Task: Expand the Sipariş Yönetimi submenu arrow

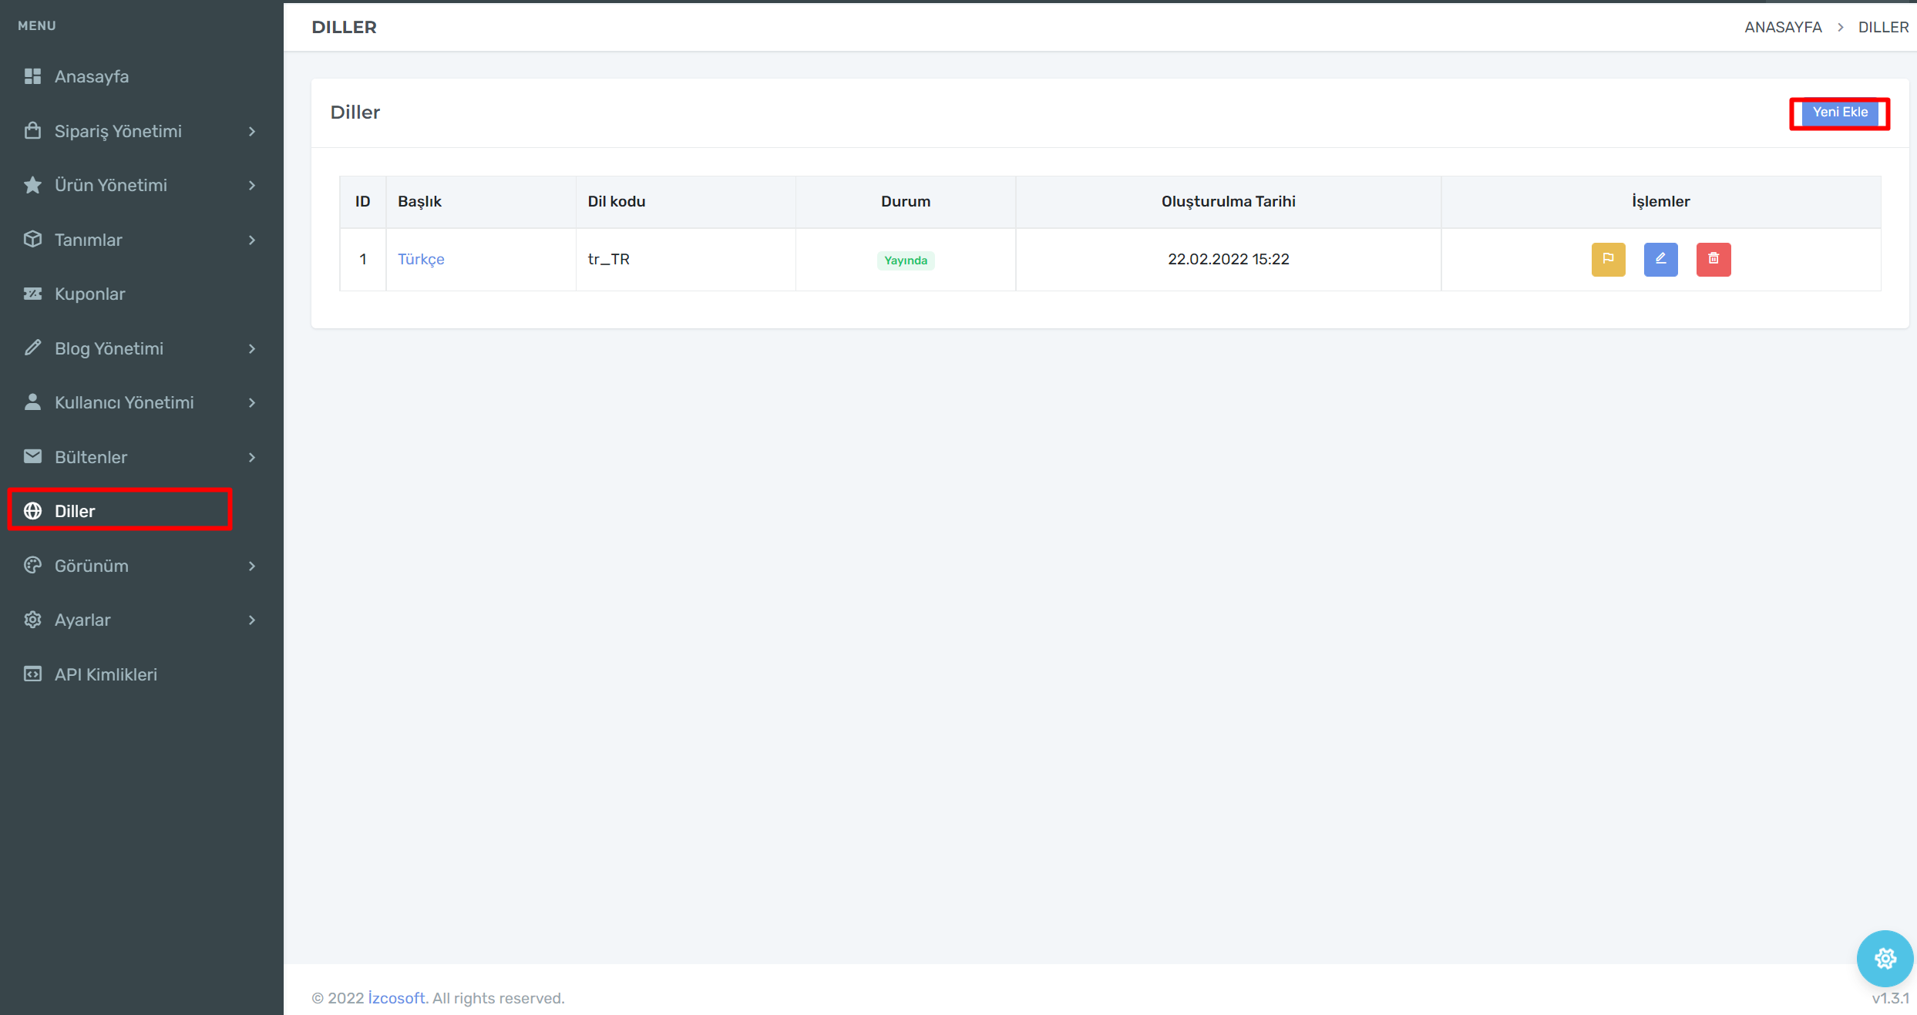Action: click(252, 132)
